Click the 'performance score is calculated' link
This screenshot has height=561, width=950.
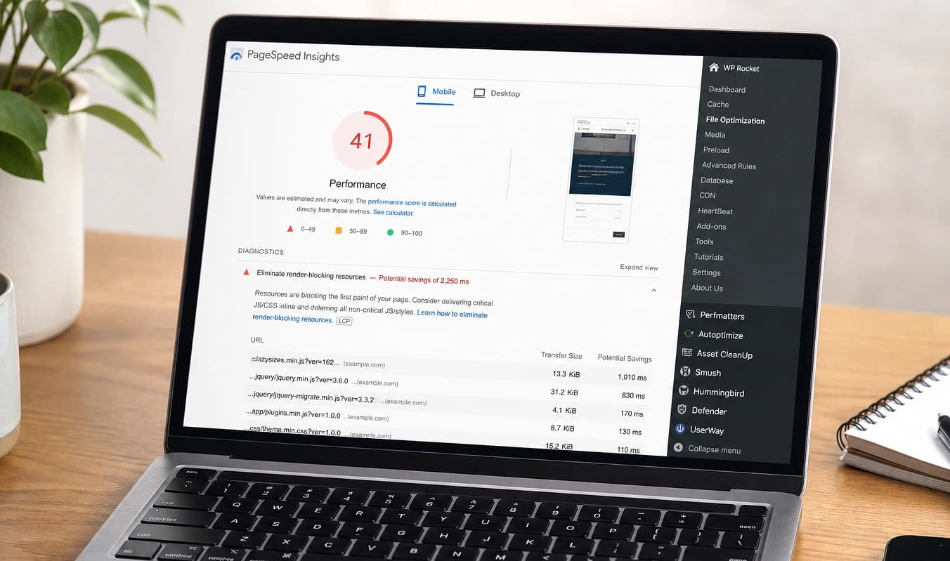click(412, 202)
